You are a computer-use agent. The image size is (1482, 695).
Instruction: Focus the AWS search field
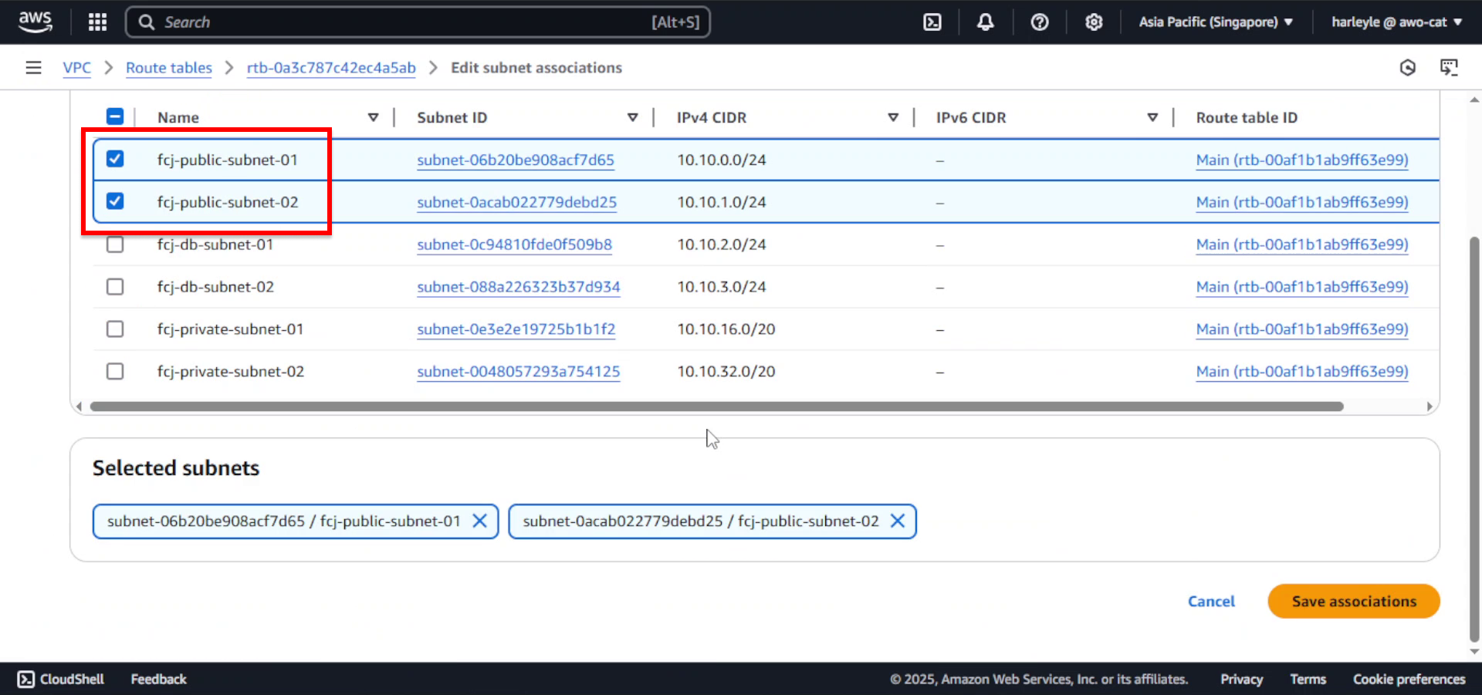[418, 22]
